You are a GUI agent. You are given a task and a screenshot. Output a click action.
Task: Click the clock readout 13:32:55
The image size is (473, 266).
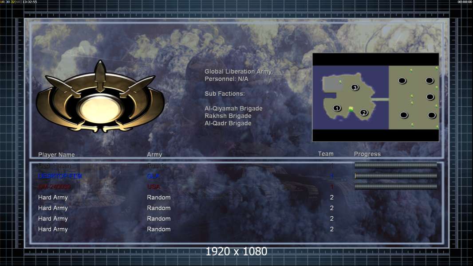point(30,2)
